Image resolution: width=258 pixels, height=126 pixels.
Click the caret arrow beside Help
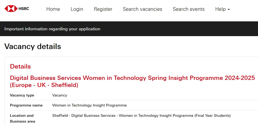(x=228, y=9)
